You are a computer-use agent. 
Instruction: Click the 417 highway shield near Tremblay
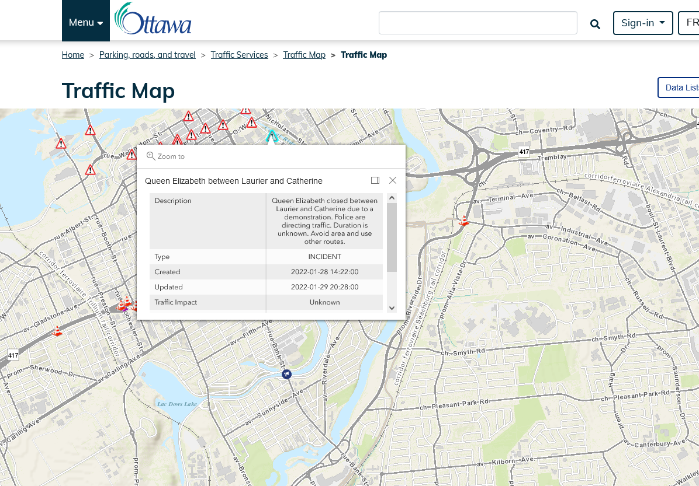point(524,152)
